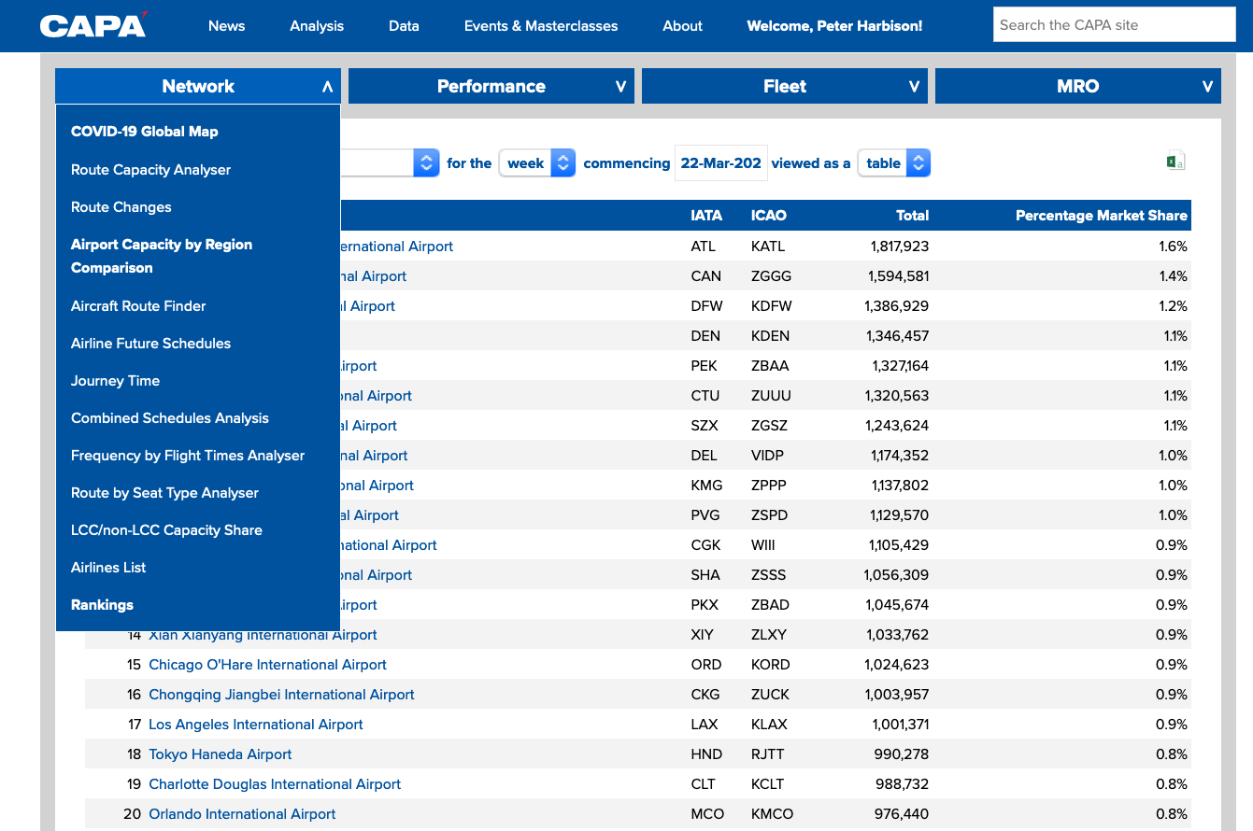The height and width of the screenshot is (831, 1253).
Task: Click the VIDP ICAO code cell
Action: [768, 455]
